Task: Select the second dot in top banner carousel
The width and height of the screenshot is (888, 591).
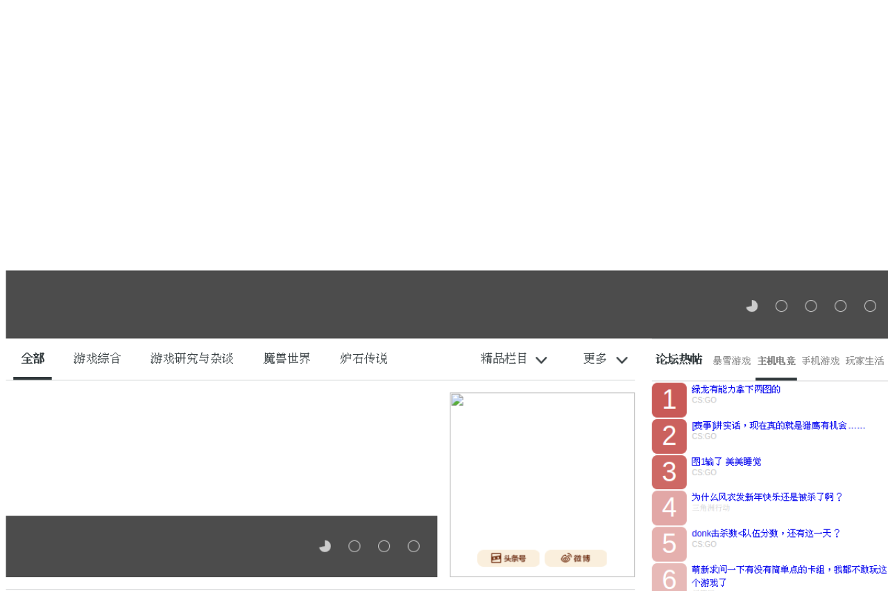Action: (781, 306)
